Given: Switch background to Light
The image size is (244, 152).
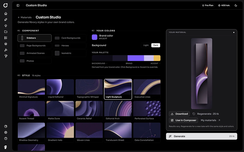Looking at the screenshot, I should [x=146, y=45].
